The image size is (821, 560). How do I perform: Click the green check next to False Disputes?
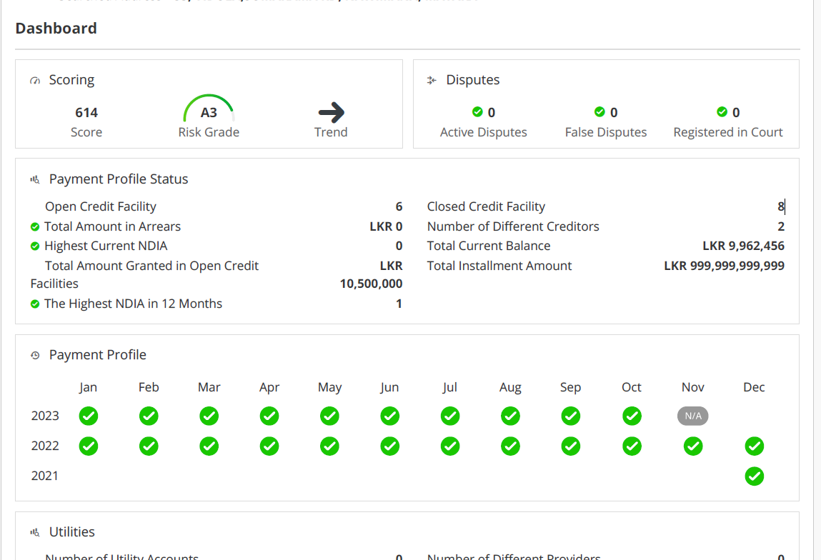(599, 111)
